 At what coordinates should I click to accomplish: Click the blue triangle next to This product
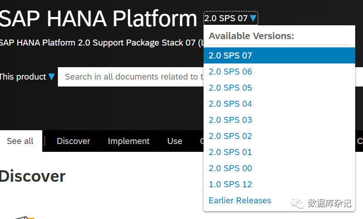tap(51, 77)
